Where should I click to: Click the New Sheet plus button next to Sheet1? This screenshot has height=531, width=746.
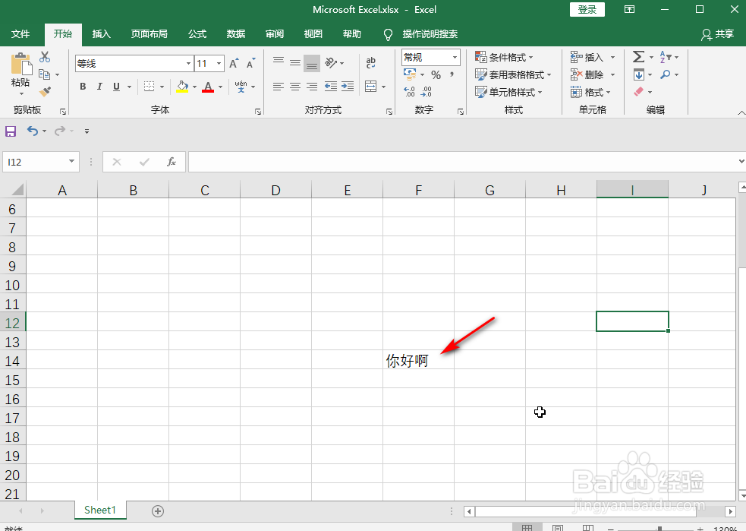point(157,510)
